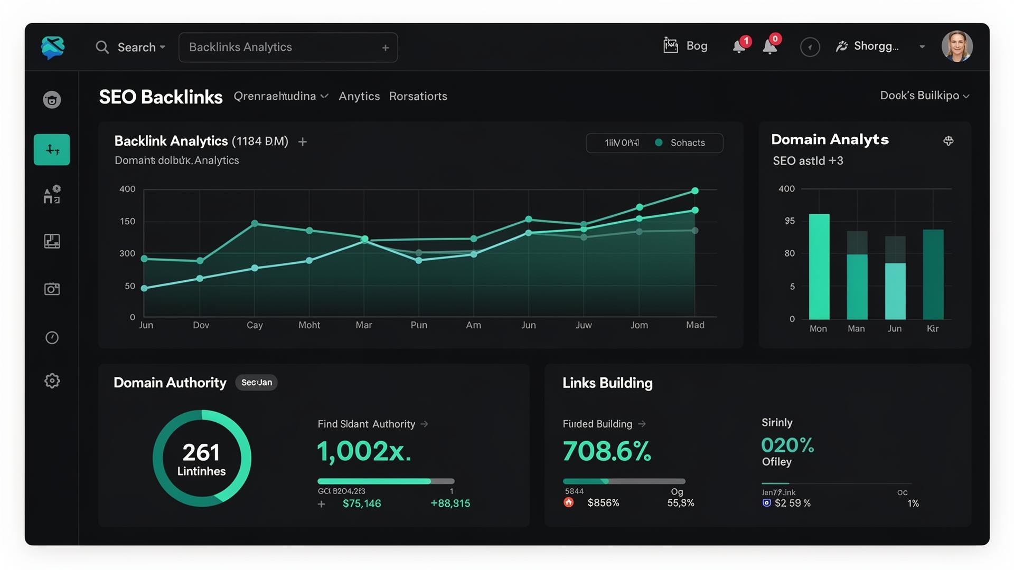Click the Kir bar in Domain Analyts chart
Image resolution: width=1014 pixels, height=570 pixels.
[x=933, y=274]
